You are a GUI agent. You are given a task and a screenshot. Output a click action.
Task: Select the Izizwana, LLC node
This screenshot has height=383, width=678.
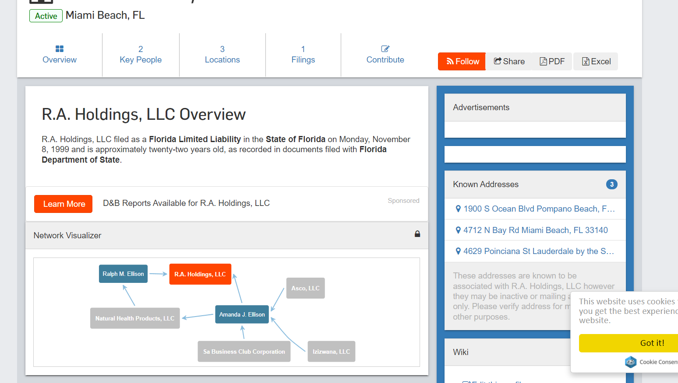pyautogui.click(x=332, y=352)
